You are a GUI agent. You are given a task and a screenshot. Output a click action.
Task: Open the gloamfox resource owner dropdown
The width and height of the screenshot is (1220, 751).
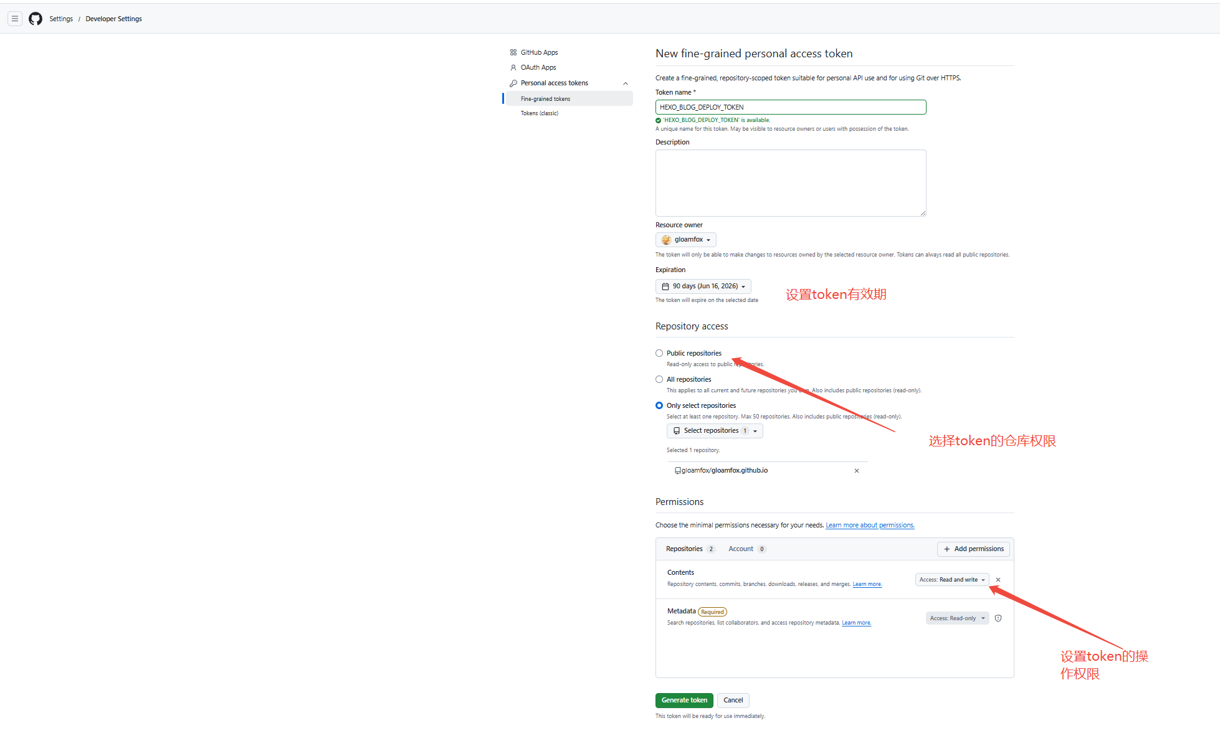tap(686, 240)
